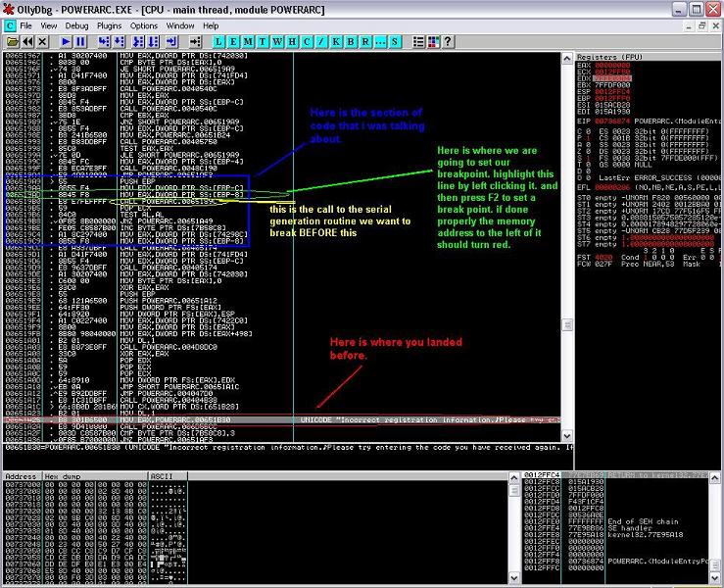Run the program with the play icon
The height and width of the screenshot is (588, 724).
pos(66,42)
